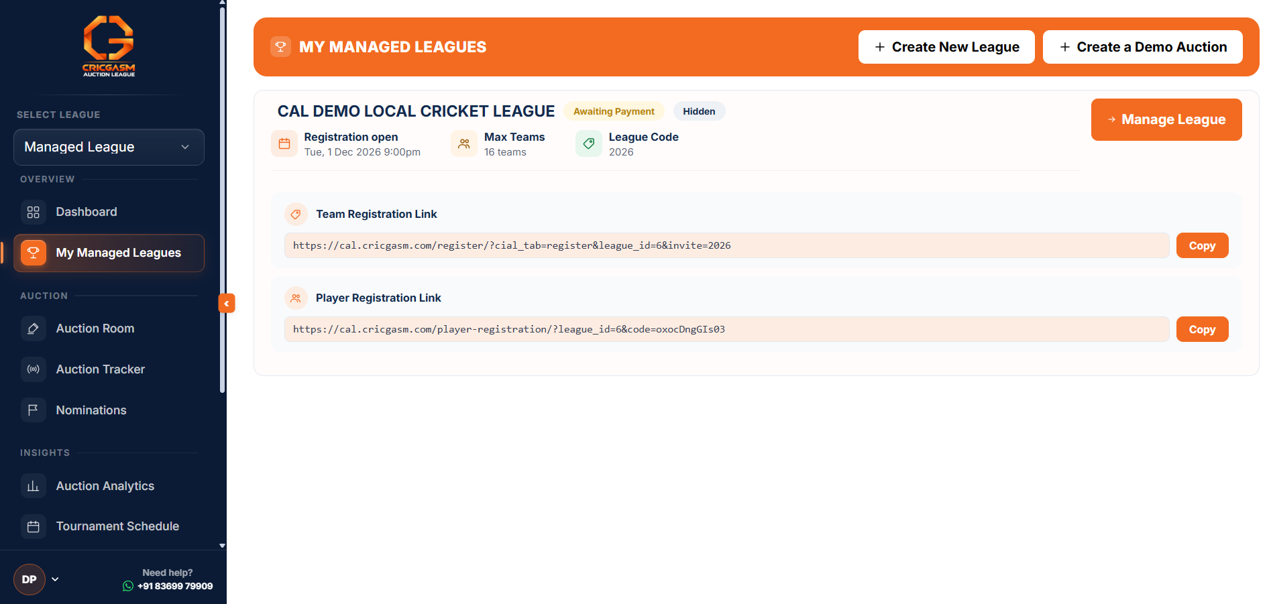Click the player registration URL field
Viewport: 1269px width, 604px height.
pyautogui.click(x=727, y=329)
